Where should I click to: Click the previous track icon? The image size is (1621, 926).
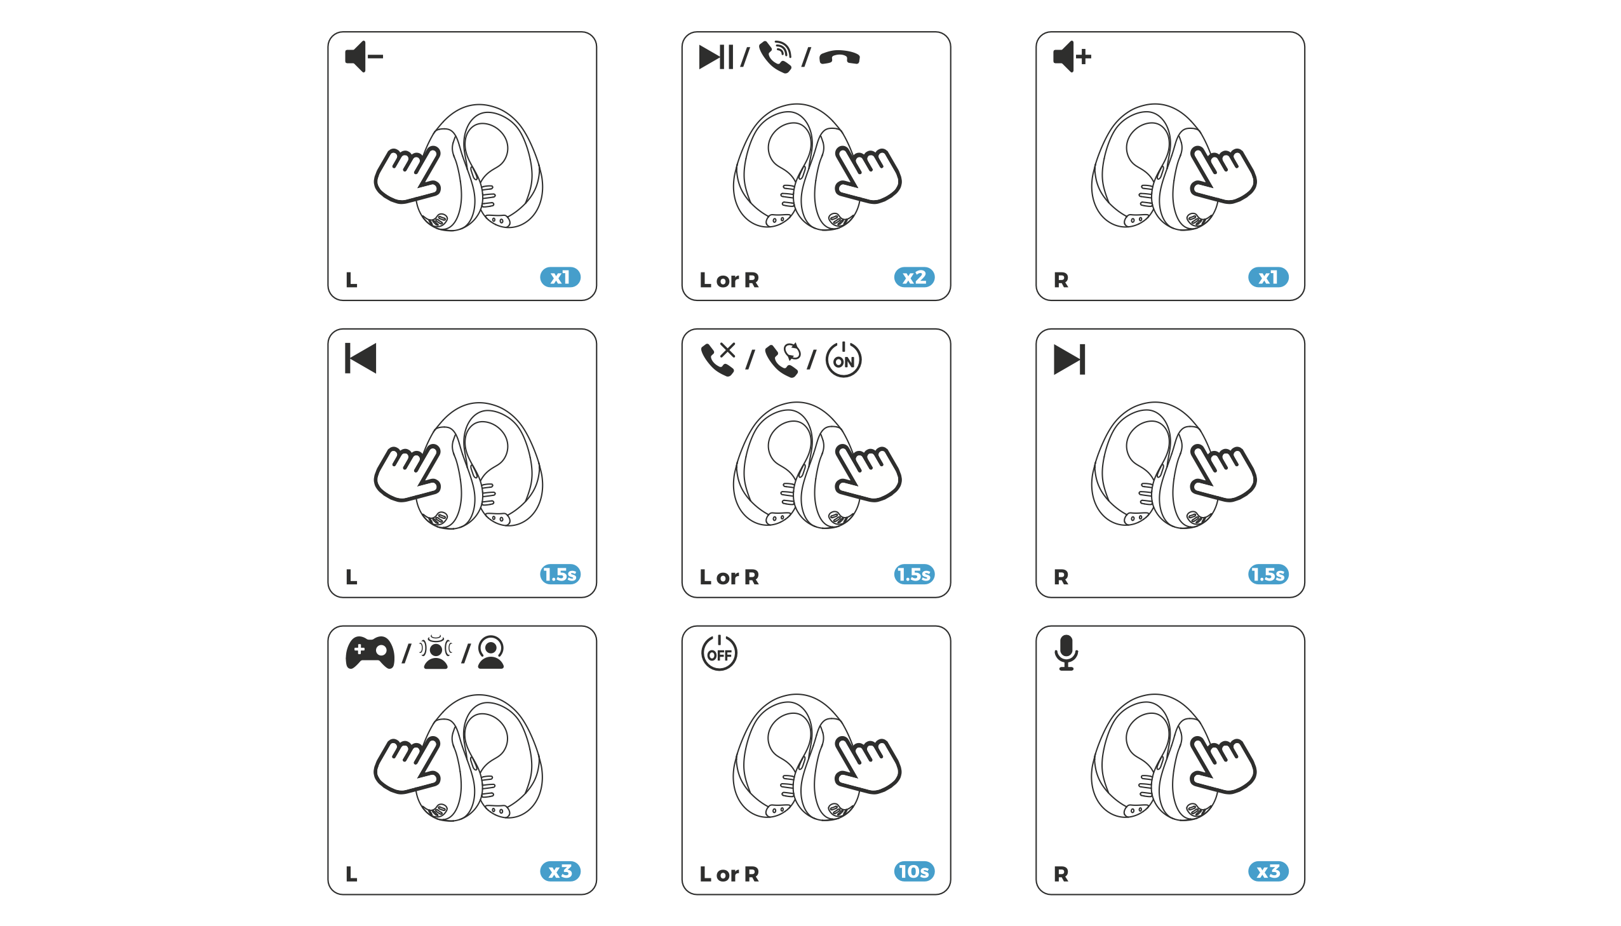[x=361, y=358]
